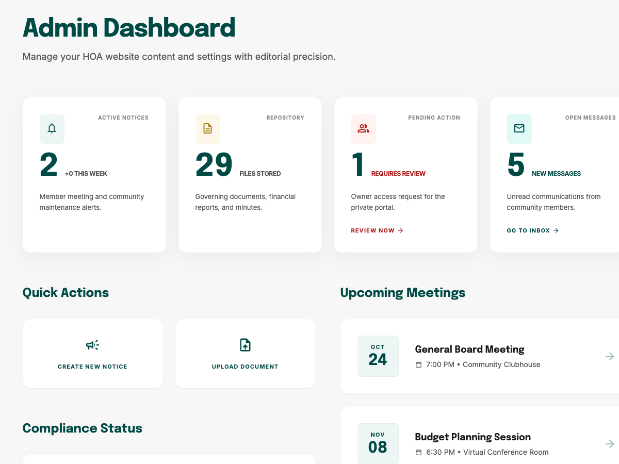619x464 pixels.
Task: Open Budget Planning Session via arrow icon
Action: tap(610, 444)
